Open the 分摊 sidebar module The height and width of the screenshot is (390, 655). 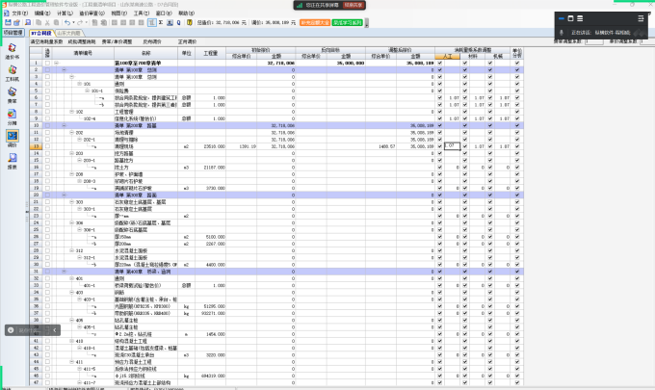[13, 117]
